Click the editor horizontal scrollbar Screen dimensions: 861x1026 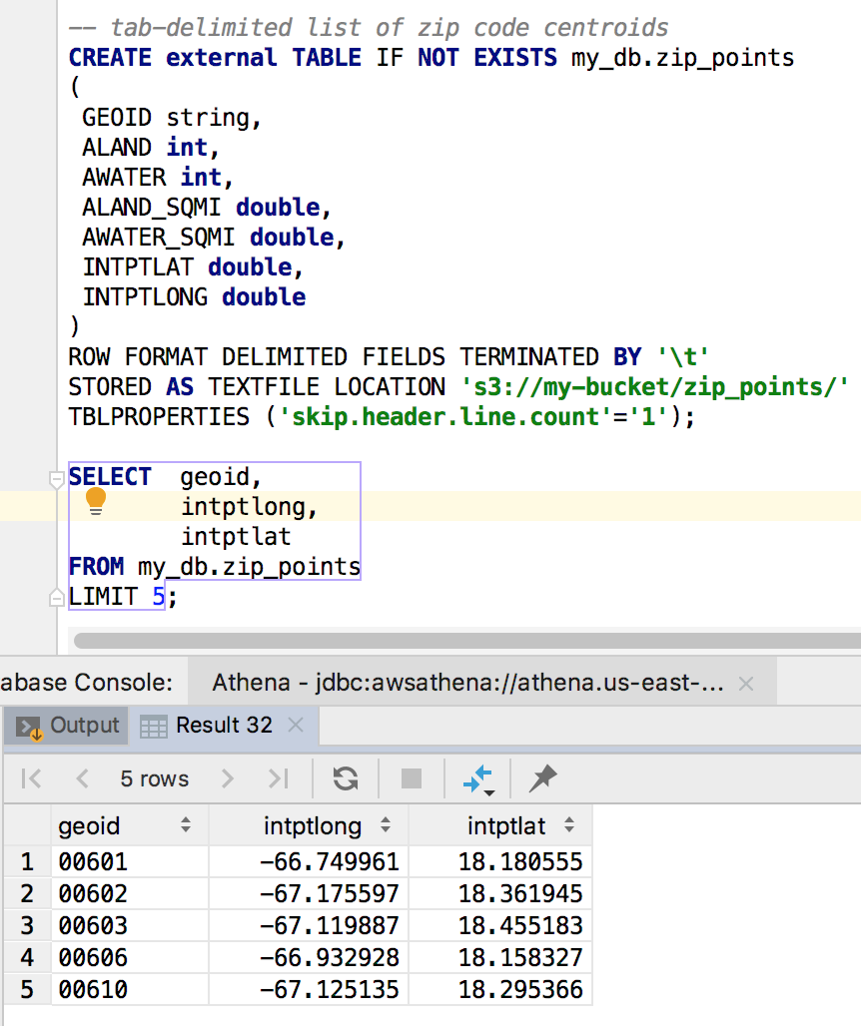click(467, 641)
